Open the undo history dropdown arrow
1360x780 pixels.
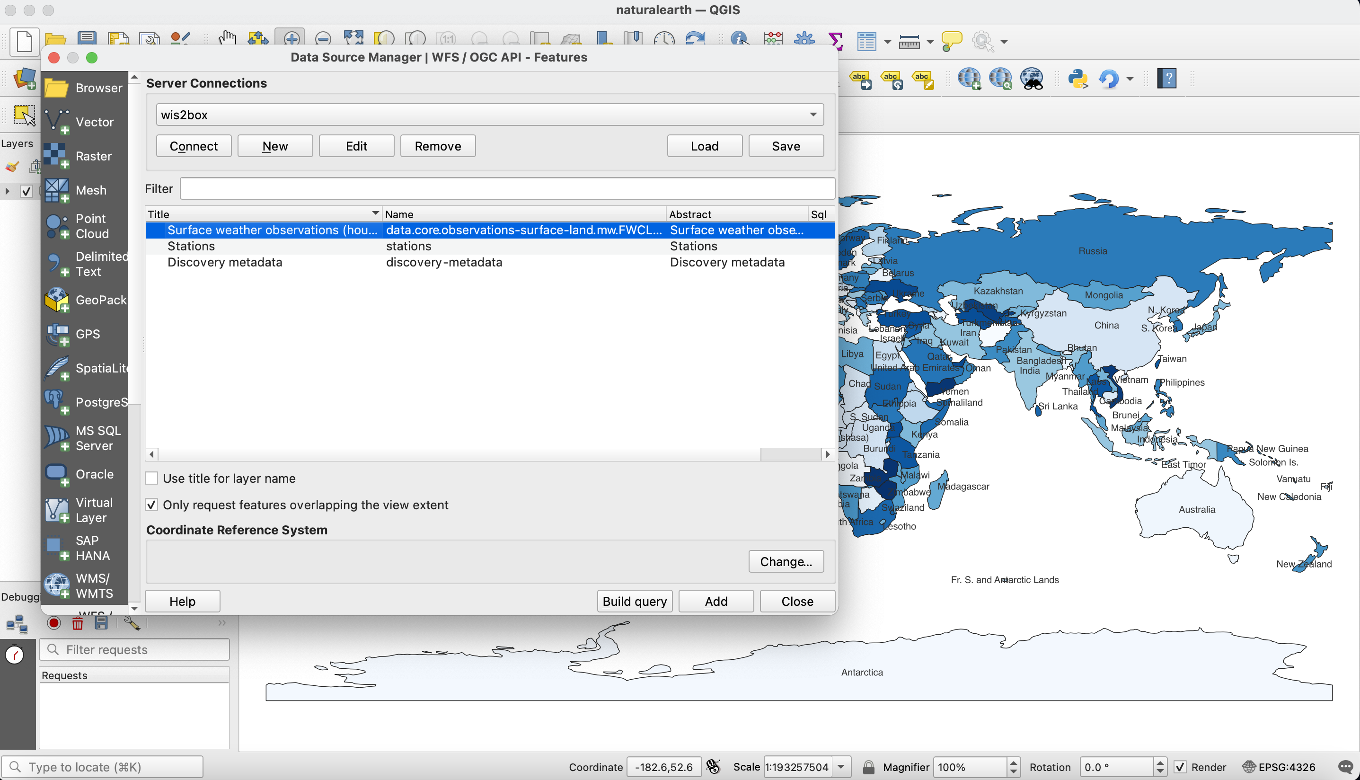(1130, 80)
